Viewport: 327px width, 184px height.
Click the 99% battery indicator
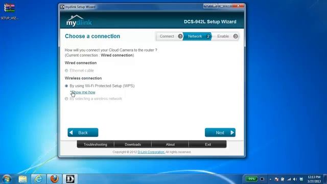pyautogui.click(x=251, y=179)
